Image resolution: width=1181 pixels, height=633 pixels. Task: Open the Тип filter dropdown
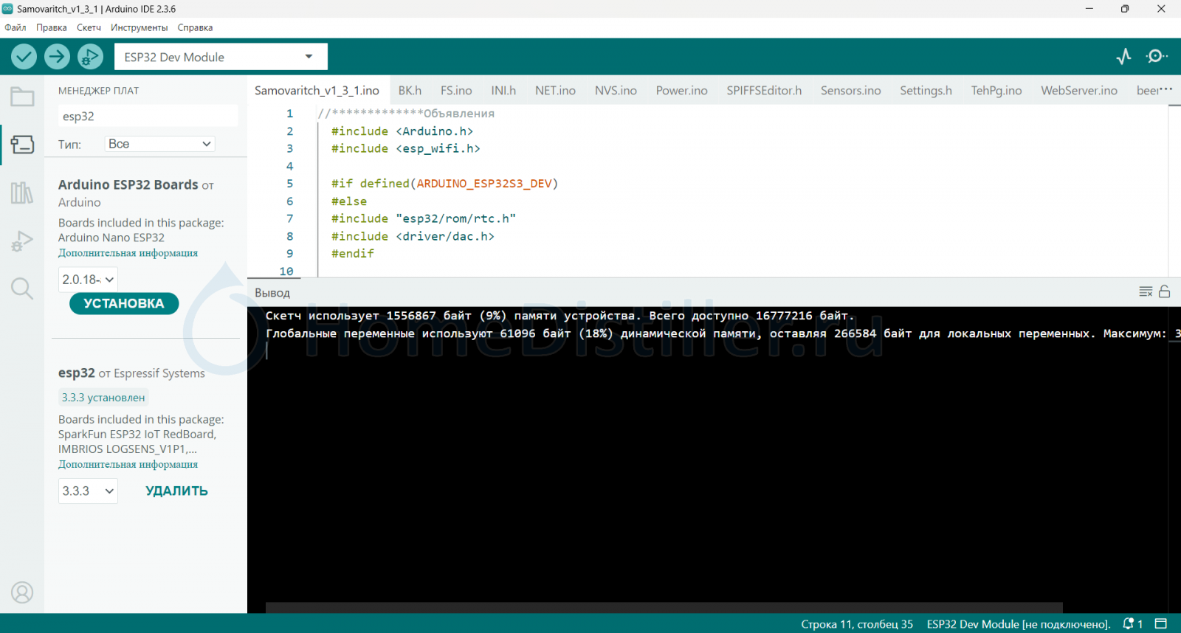coord(160,144)
